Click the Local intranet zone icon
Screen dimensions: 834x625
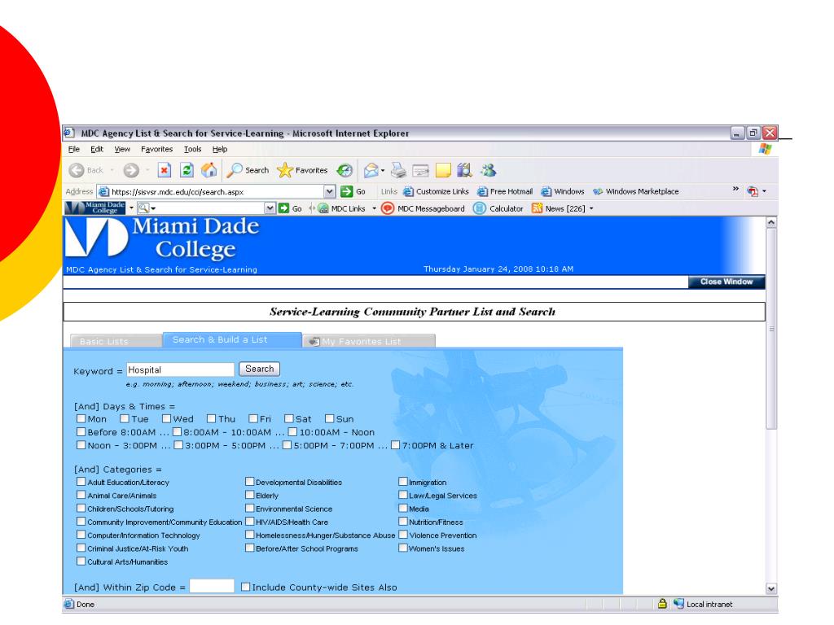[x=678, y=604]
